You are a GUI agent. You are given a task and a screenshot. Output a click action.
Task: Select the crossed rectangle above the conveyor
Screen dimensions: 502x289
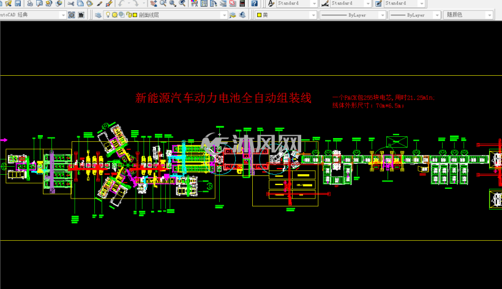(397, 142)
